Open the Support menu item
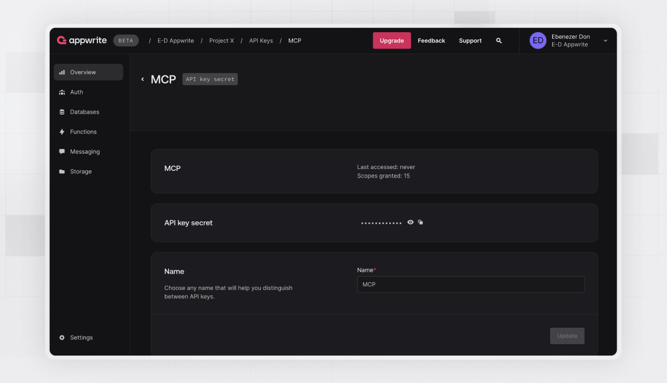Screen dimensions: 667x383 (x=470, y=40)
